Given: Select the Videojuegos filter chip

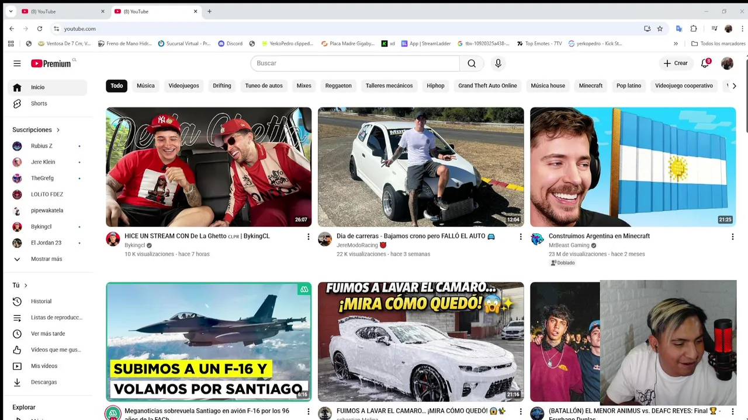Looking at the screenshot, I should 183,86.
